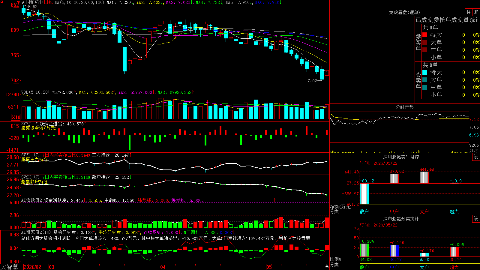480x270 pixels.
Task: Click the 05 month marker on the time axis
Action: [269, 267]
